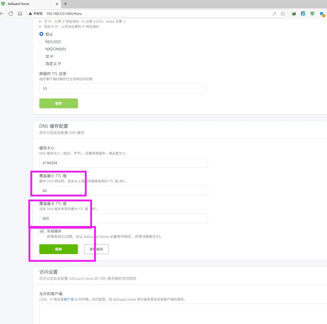This screenshot has height=324, width=327.
Task: Click the blue arrow export extension icon
Action: click(303, 14)
